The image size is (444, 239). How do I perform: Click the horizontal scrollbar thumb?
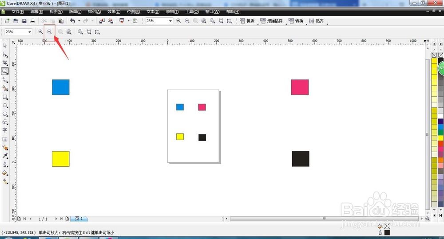coord(324,219)
